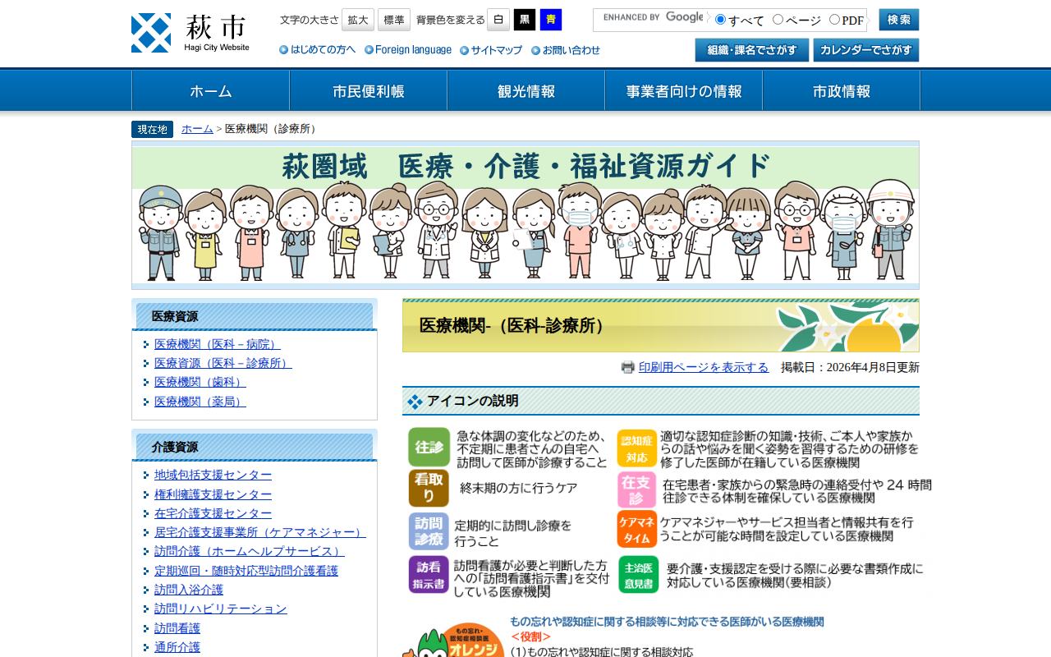Click the 医療・介護・福祉資源ガイド banner image

point(525,215)
